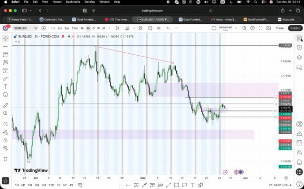Open indicator templates grid
304x189 pixels.
coord(141,28)
